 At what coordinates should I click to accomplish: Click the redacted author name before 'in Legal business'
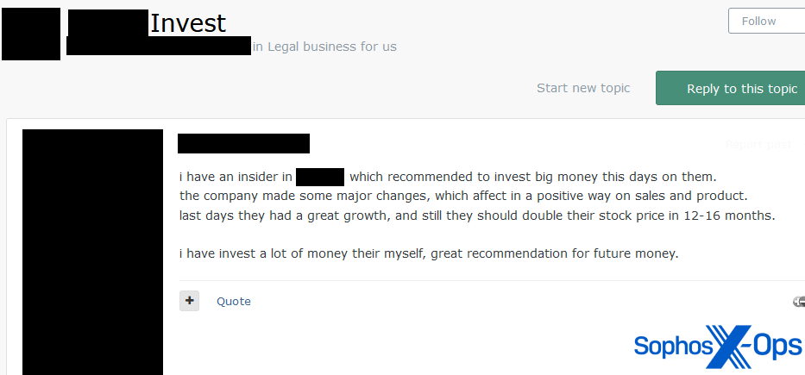(x=159, y=47)
